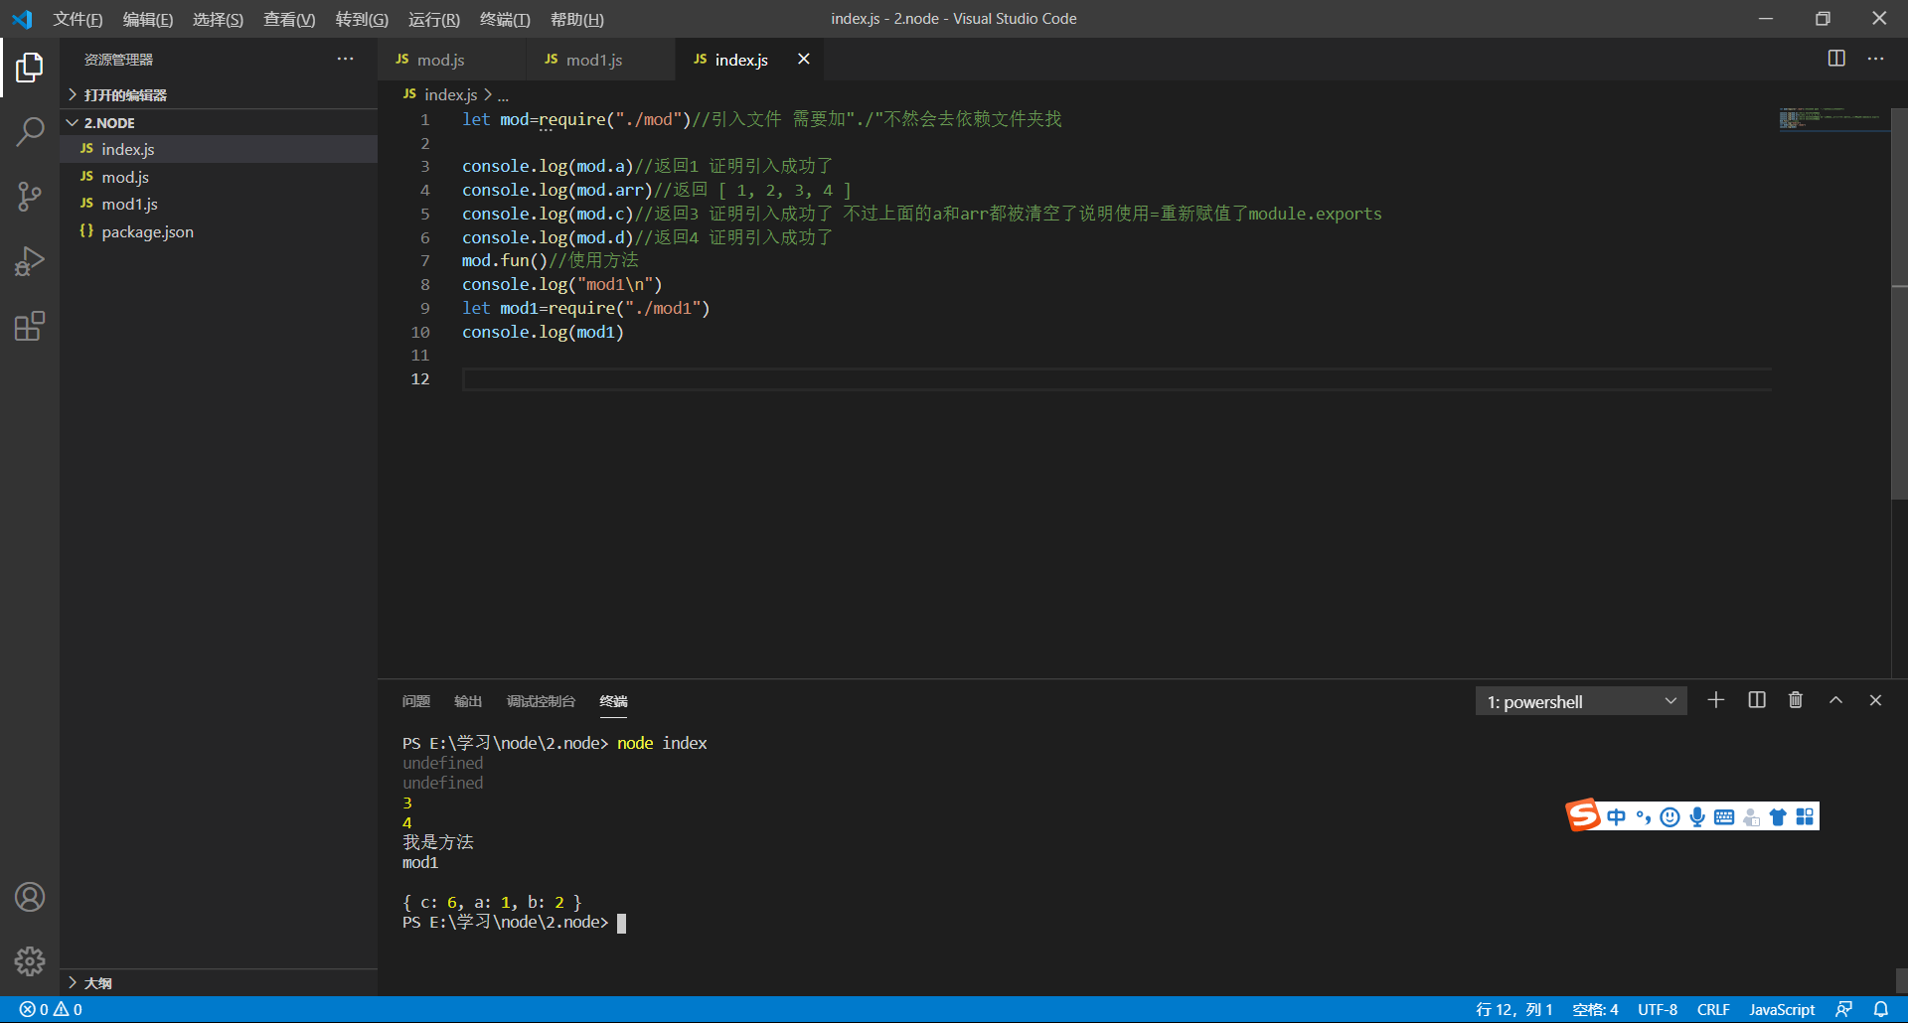
Task: Open package.json in the file tree
Action: point(219,231)
